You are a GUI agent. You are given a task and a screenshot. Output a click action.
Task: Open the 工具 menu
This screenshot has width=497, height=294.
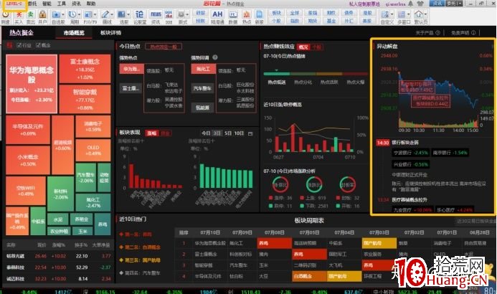62,4
